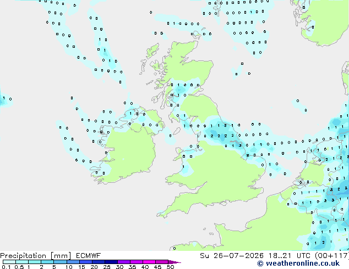Click the 1–2 mm legend color swatch
The image size is (349, 269).
[35, 262]
